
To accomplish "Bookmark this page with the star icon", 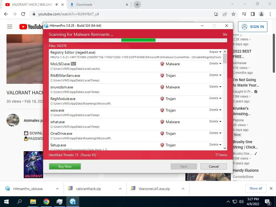I will click(233, 14).
